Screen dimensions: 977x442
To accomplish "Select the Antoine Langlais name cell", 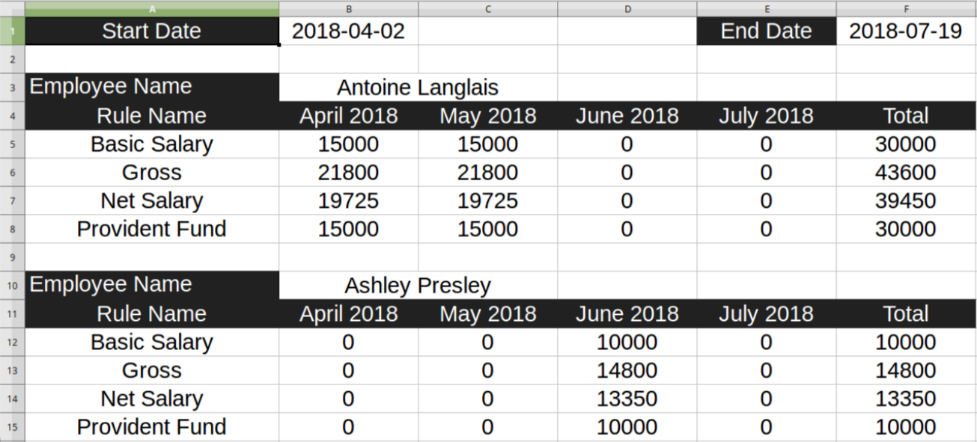I will (x=418, y=88).
